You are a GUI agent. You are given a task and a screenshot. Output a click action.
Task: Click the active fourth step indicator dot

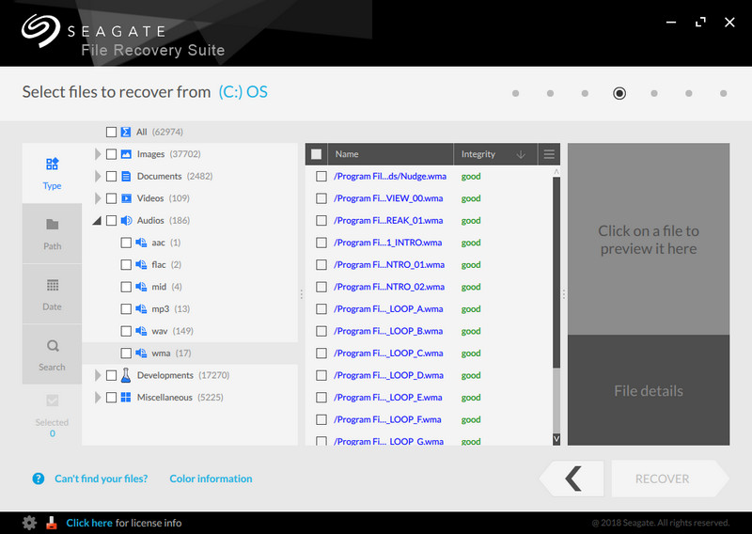[619, 93]
